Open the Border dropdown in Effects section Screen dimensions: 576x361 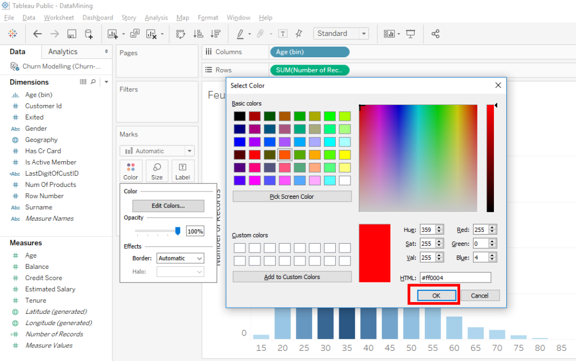pyautogui.click(x=180, y=258)
